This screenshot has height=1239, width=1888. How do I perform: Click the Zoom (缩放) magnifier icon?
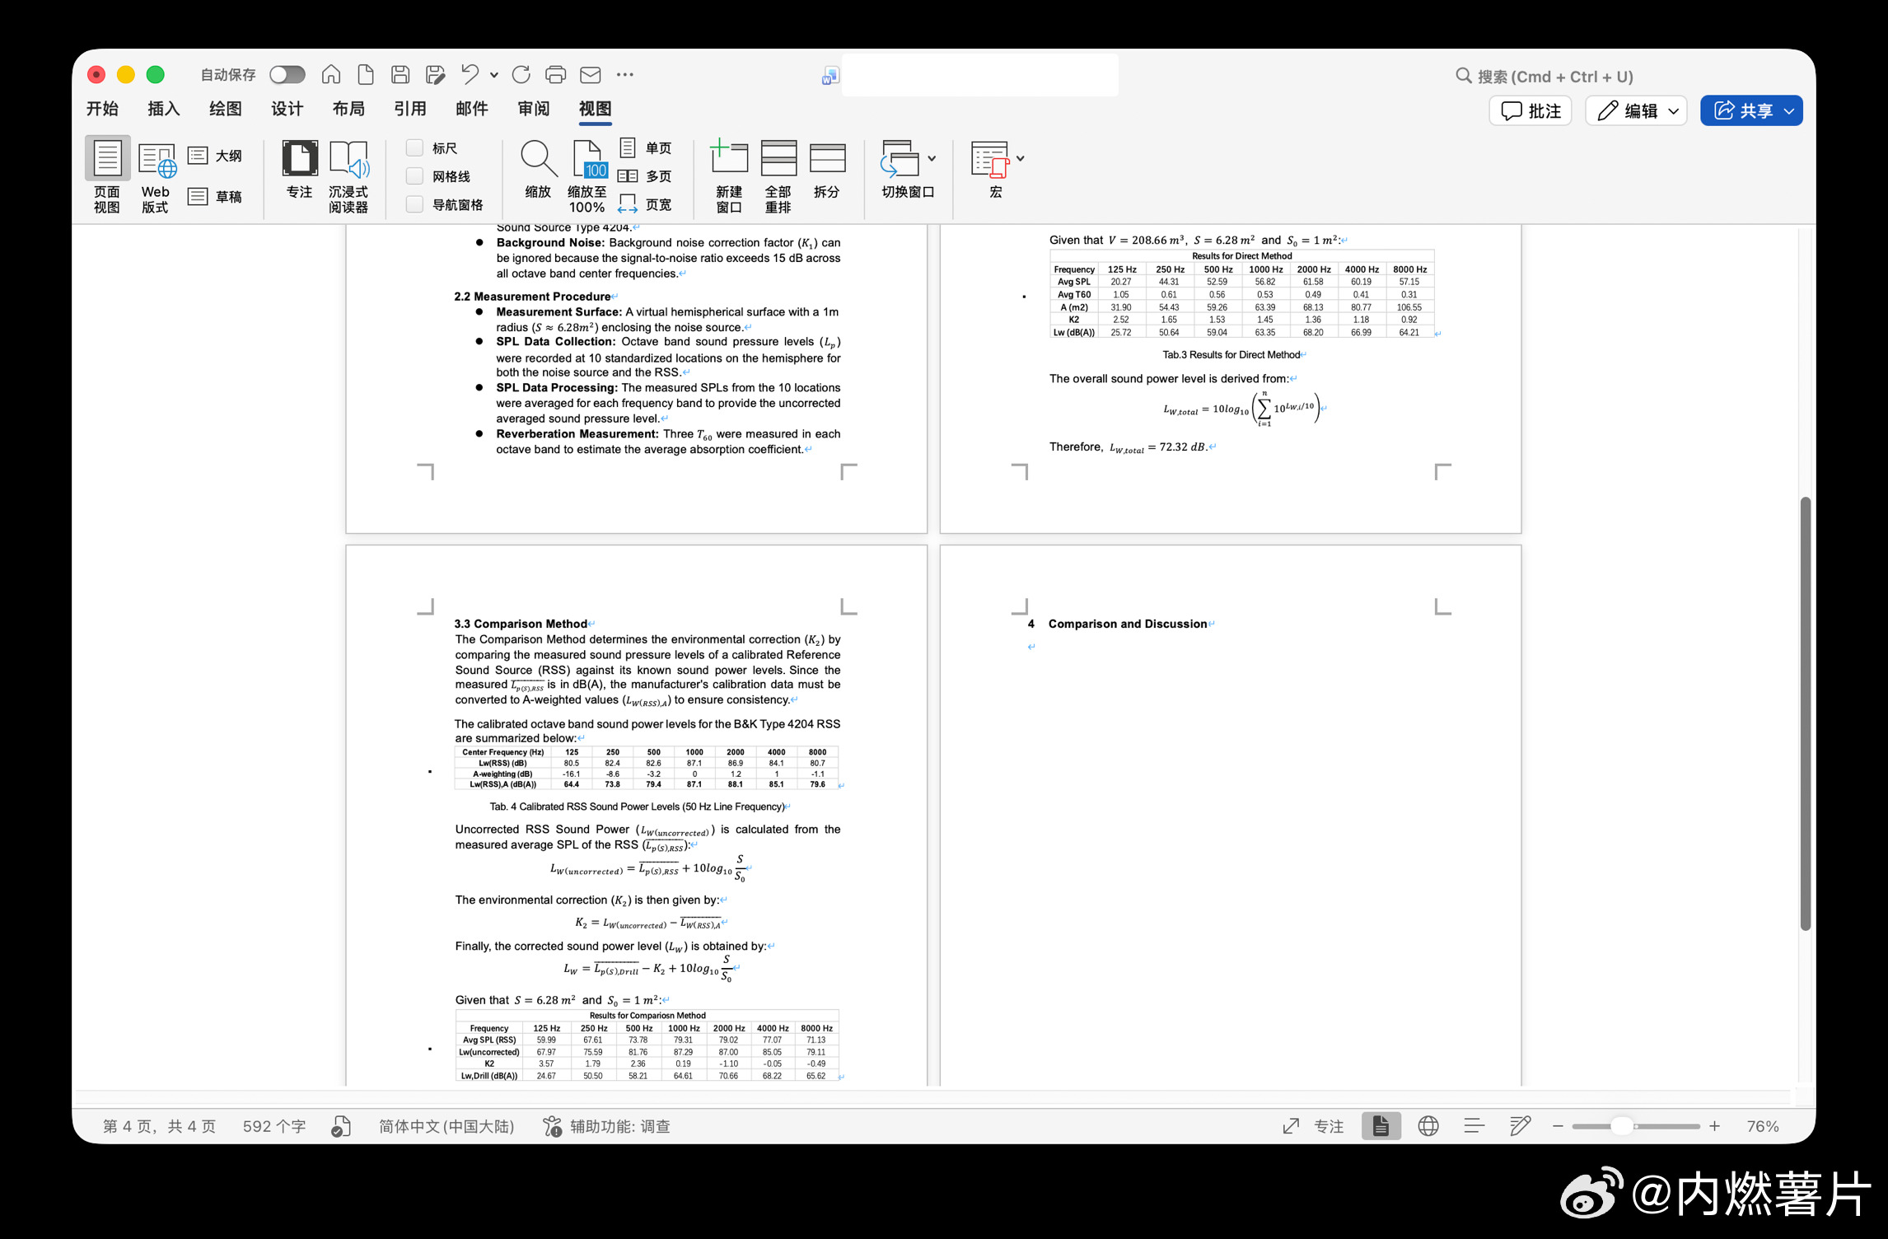coord(538,158)
